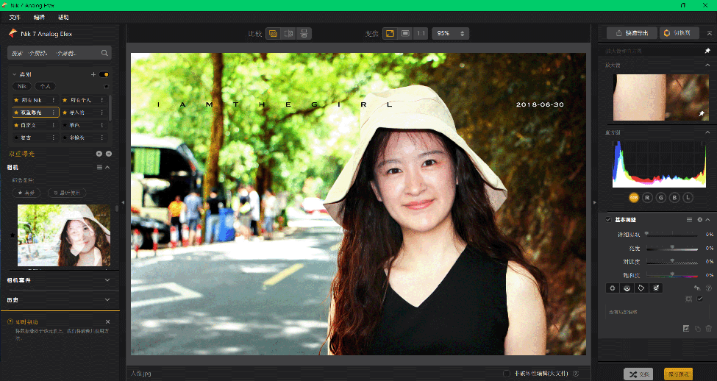Add a control point tool
This screenshot has width=717, height=381.
pyautogui.click(x=613, y=288)
